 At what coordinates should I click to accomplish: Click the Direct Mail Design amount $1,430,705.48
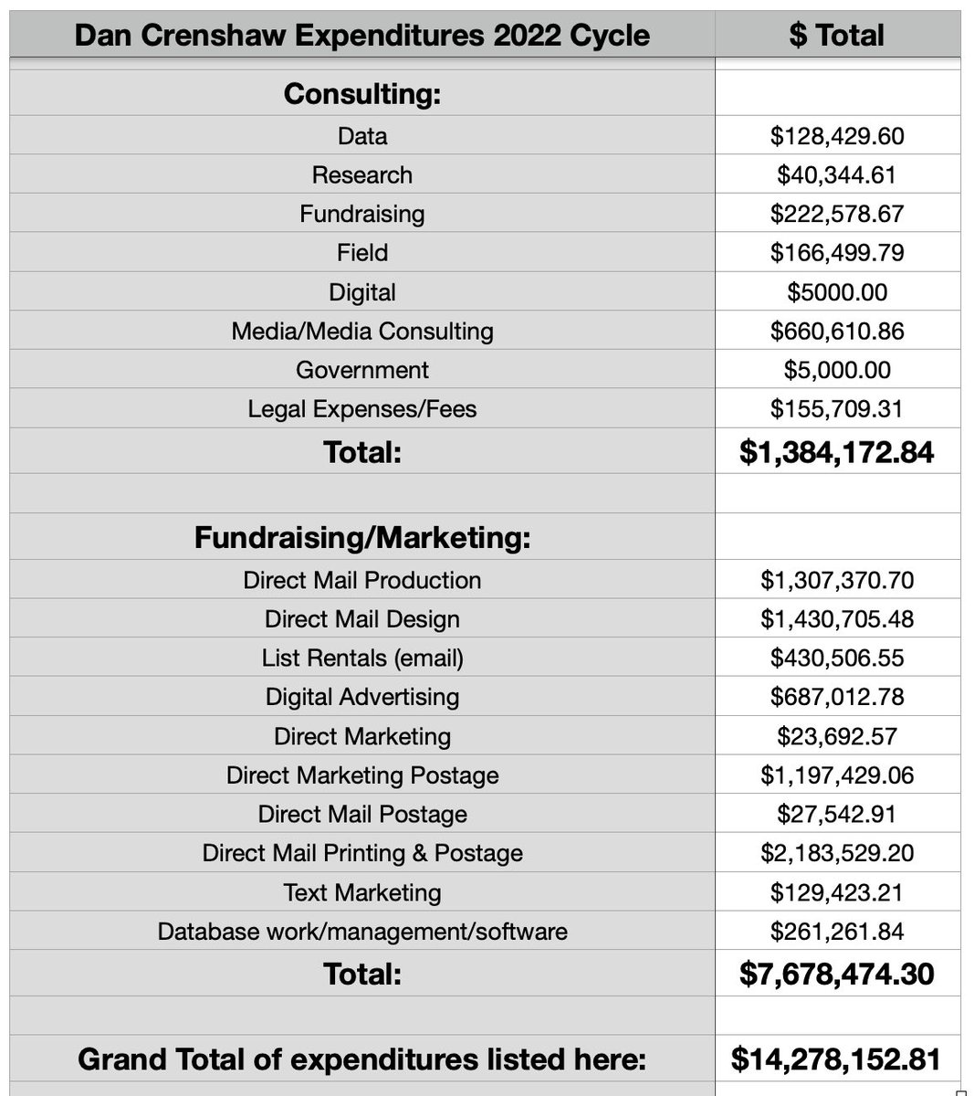tap(836, 619)
